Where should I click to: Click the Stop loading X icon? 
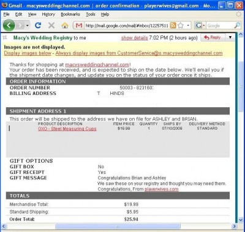(x=51, y=25)
